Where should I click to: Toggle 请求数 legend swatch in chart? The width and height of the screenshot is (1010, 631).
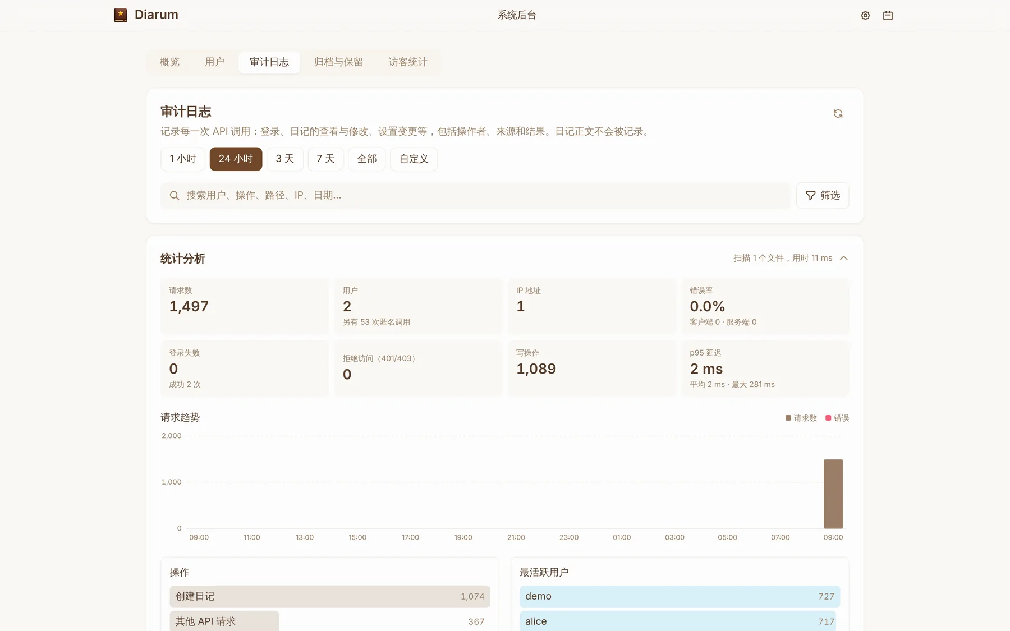pyautogui.click(x=788, y=418)
